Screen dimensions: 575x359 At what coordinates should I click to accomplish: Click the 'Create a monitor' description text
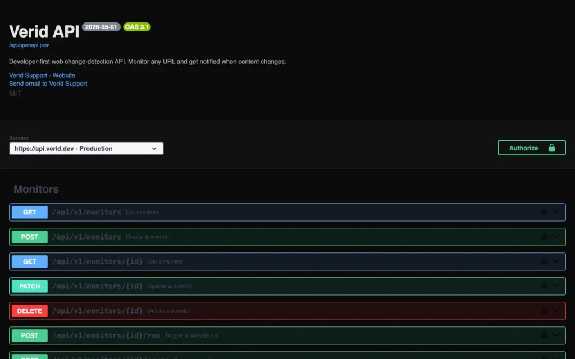coord(148,237)
